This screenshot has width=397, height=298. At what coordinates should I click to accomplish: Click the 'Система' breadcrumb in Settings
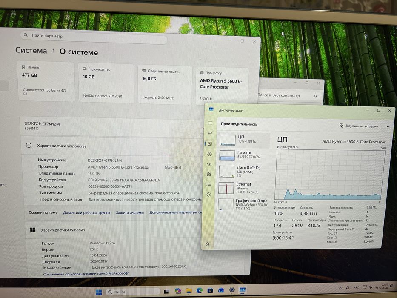(31, 50)
